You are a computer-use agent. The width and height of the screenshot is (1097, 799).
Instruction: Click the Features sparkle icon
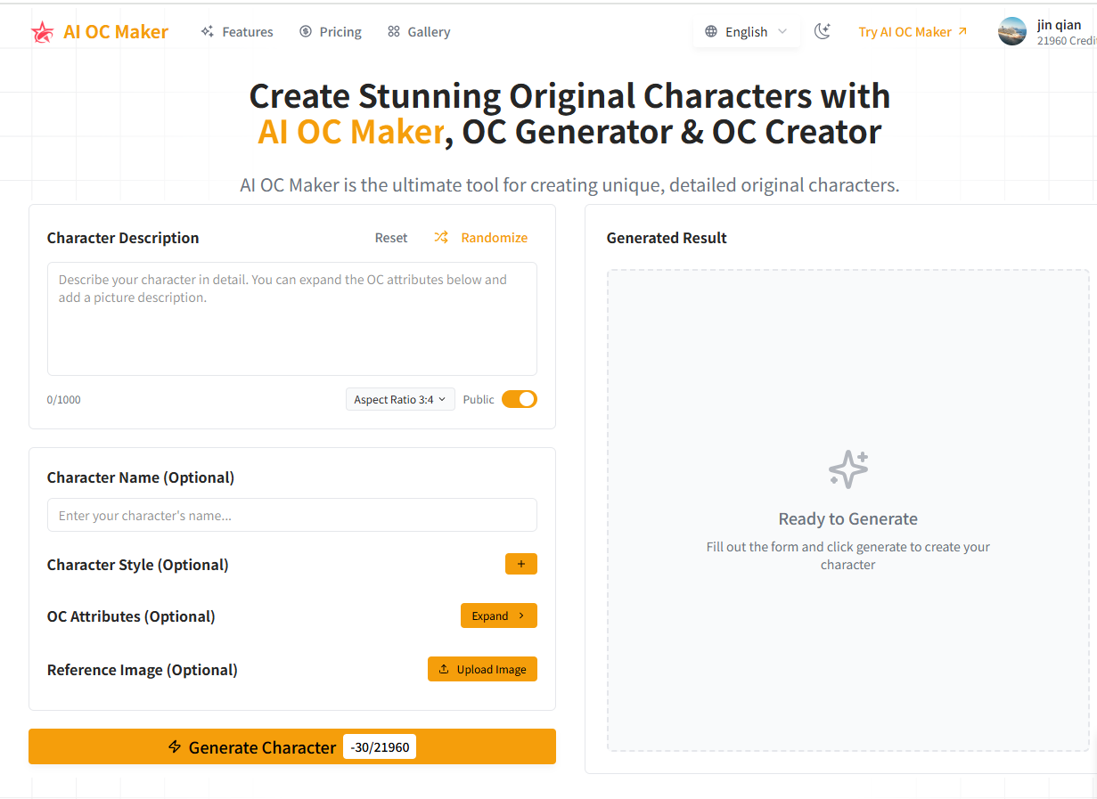coord(206,31)
